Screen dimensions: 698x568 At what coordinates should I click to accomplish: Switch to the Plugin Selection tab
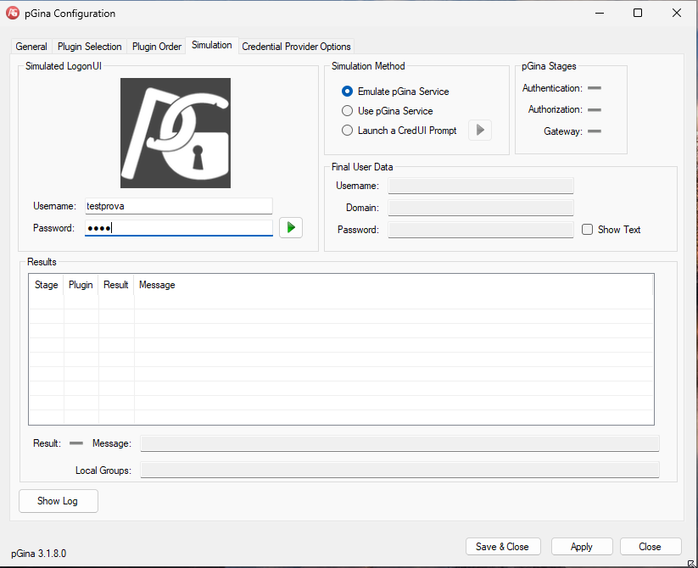[x=89, y=47]
